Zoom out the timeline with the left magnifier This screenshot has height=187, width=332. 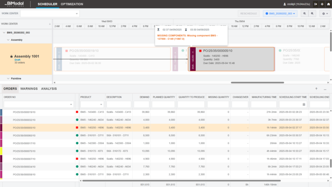click(x=305, y=13)
